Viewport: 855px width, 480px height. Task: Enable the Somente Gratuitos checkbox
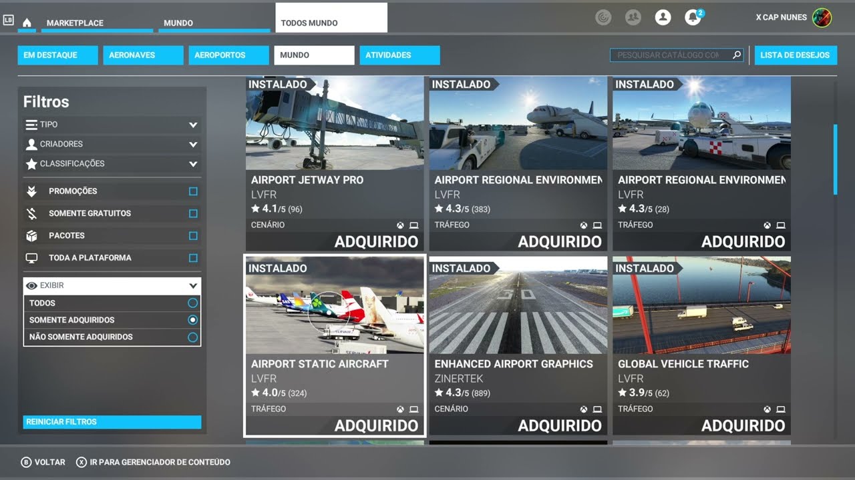click(193, 213)
